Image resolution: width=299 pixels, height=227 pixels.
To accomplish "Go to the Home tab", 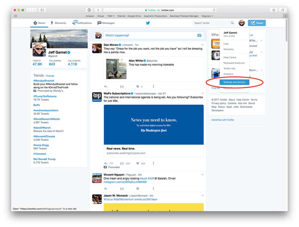I will [x=39, y=23].
